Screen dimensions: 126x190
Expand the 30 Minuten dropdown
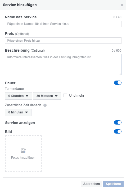[47, 96]
